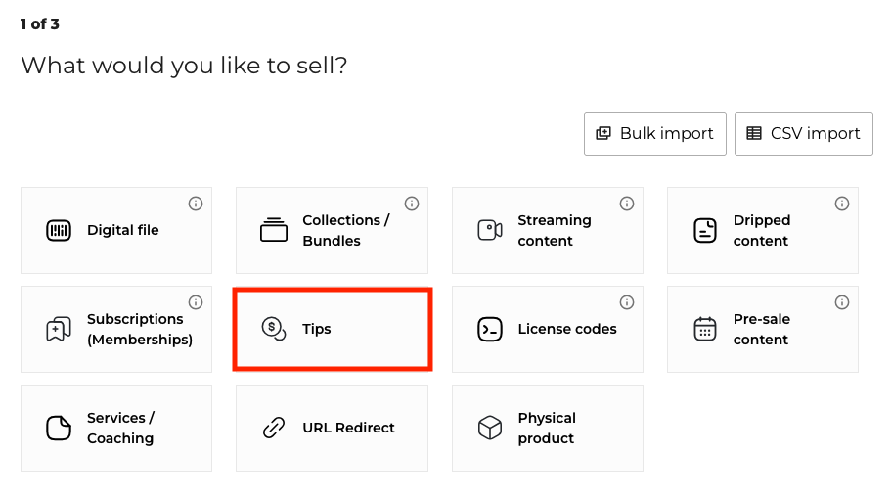Select the Collections / Bundles stack icon

pos(273,231)
